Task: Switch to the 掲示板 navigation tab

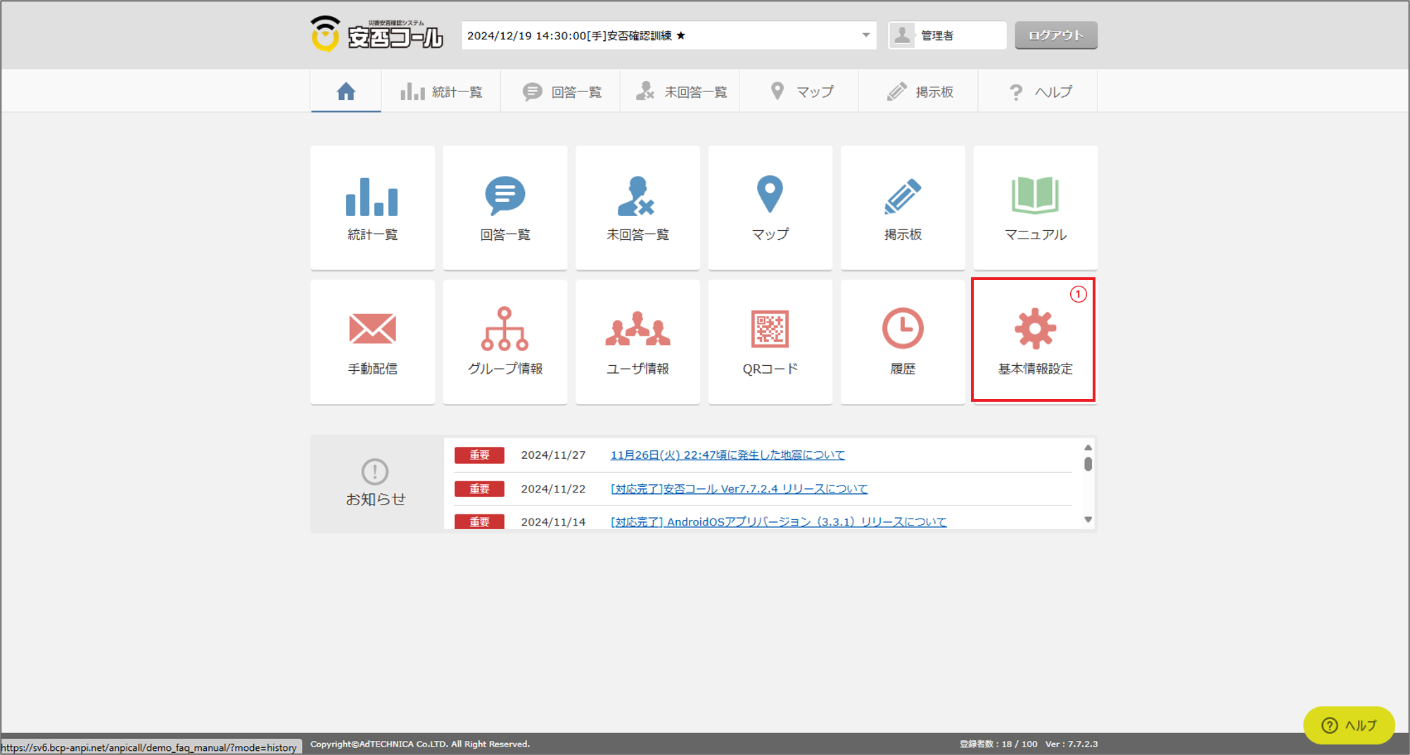Action: (x=919, y=91)
